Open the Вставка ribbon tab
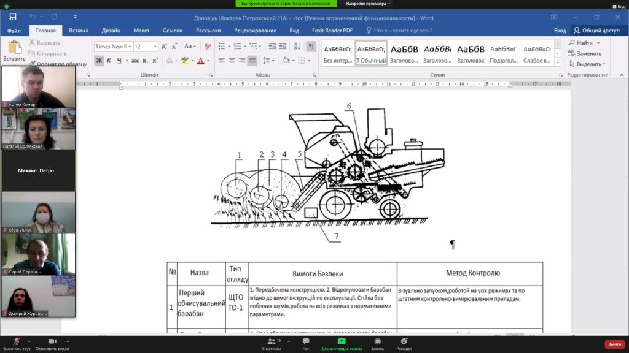629x353 pixels. coord(79,31)
